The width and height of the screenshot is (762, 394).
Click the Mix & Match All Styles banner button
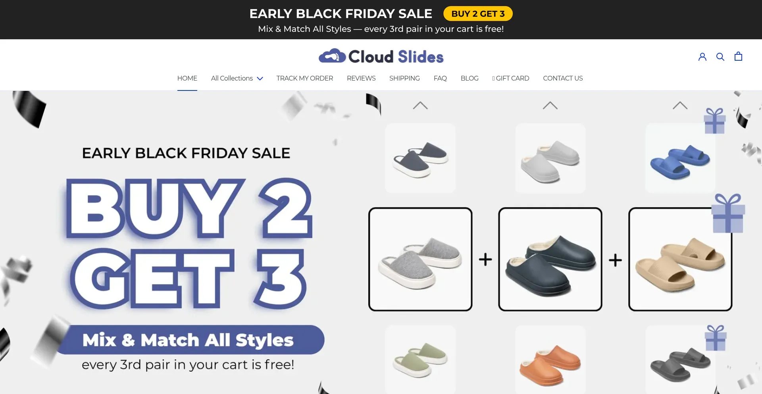pos(188,340)
